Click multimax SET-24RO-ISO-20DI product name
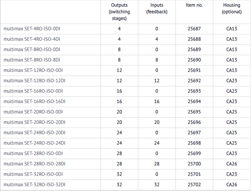Screen dimensions: 251x192 click(34, 133)
